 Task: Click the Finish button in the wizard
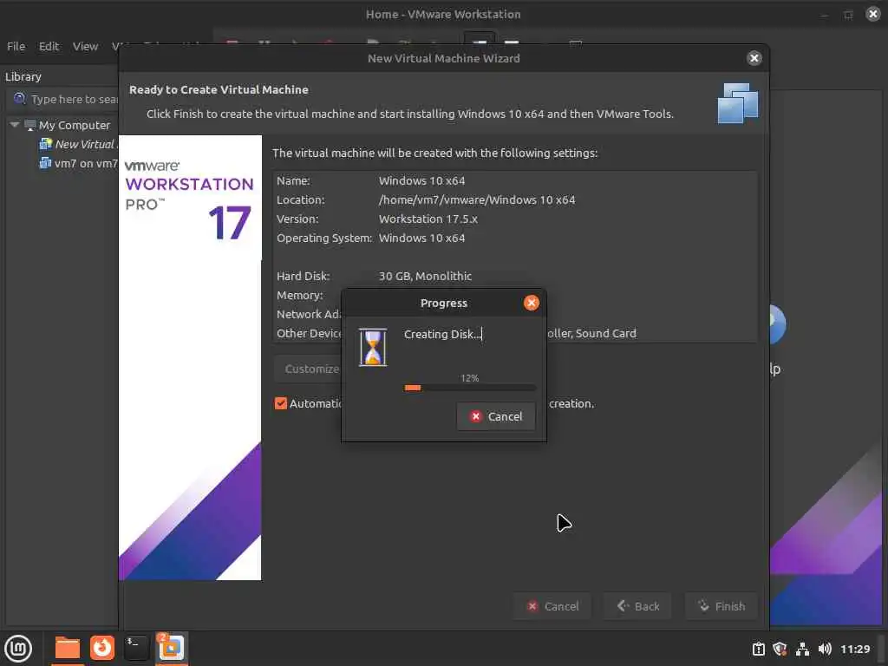(721, 606)
